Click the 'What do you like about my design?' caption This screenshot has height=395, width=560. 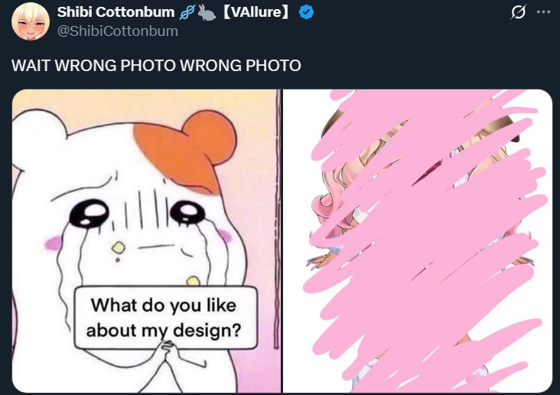(x=165, y=318)
